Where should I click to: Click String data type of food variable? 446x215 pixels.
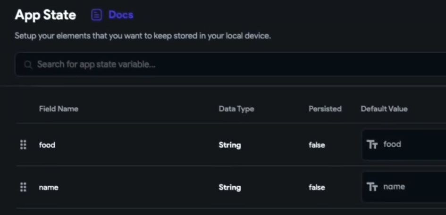point(230,145)
